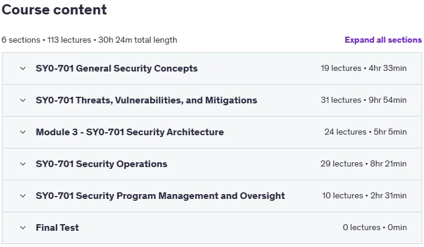This screenshot has height=247, width=424.
Task: Click 24 lectures • 5hr 5min summary
Action: [365, 132]
